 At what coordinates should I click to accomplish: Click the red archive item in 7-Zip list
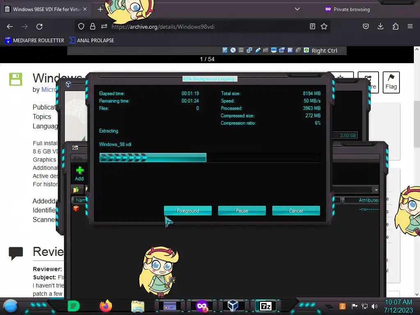tap(76, 208)
